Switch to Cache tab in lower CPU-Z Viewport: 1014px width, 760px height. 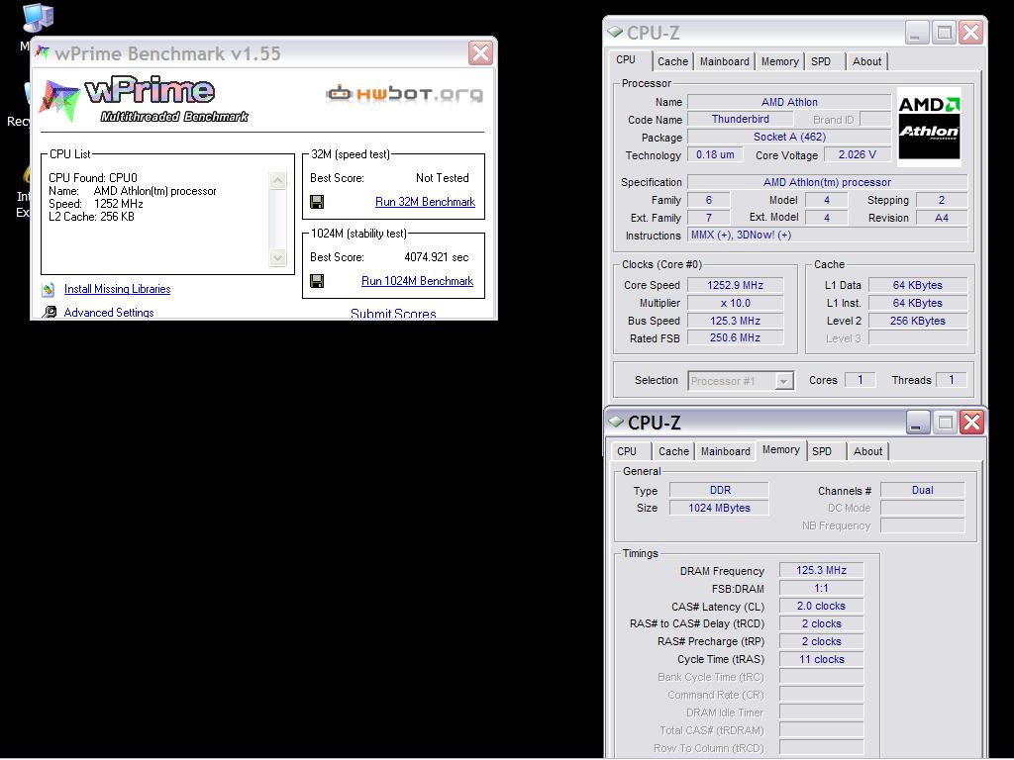673,451
